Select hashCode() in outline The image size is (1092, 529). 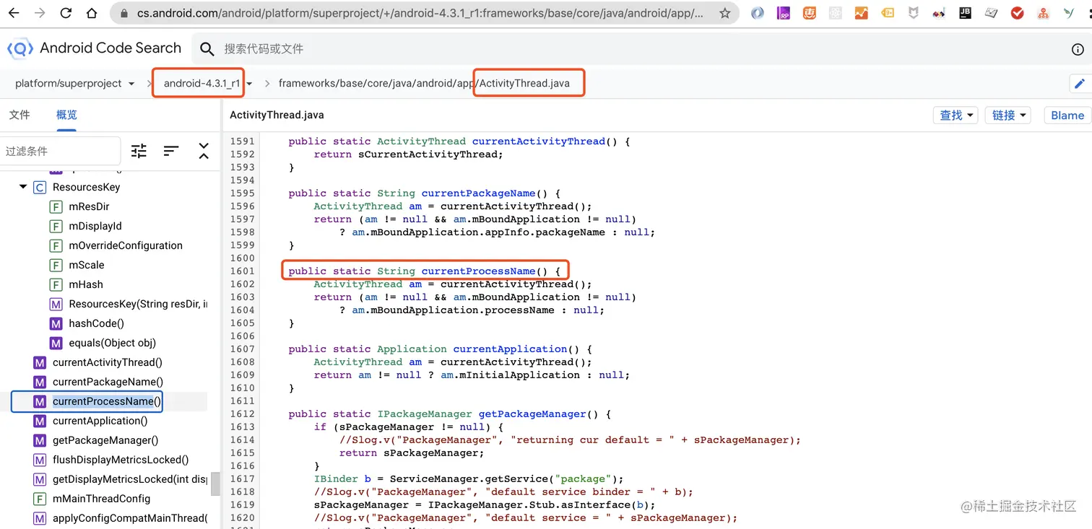tap(96, 323)
